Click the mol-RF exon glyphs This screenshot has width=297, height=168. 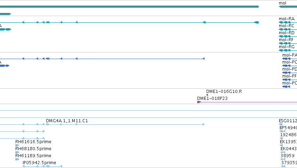pyautogui.click(x=284, y=43)
